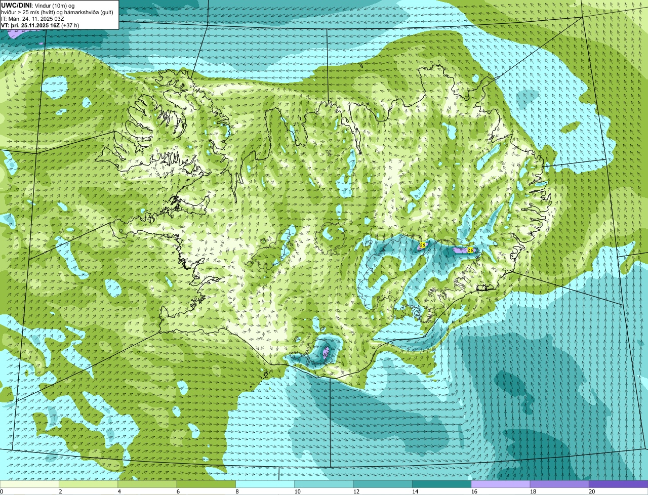Click the 0–2 m/s legend color band
Image resolution: width=648 pixels, height=495 pixels.
pos(29,484)
